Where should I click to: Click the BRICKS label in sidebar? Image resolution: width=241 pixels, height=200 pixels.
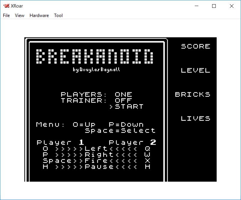click(x=193, y=94)
